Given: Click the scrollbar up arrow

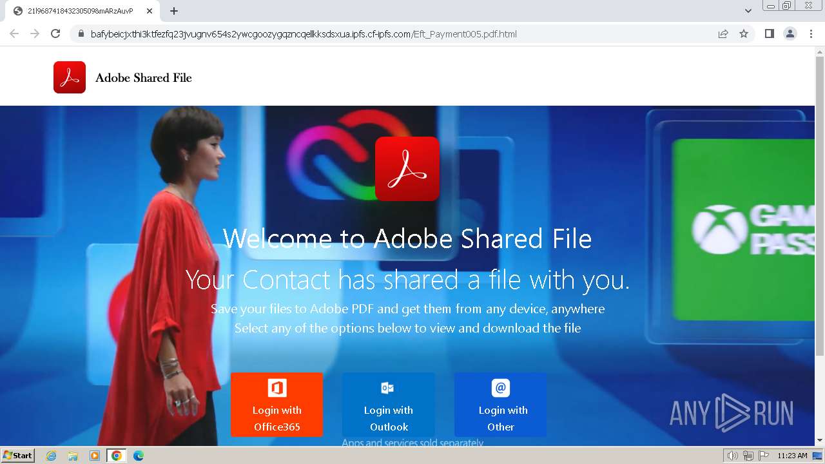Looking at the screenshot, I should tap(820, 51).
